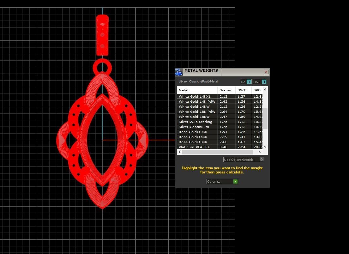Toggle the GV library switch

246,82
